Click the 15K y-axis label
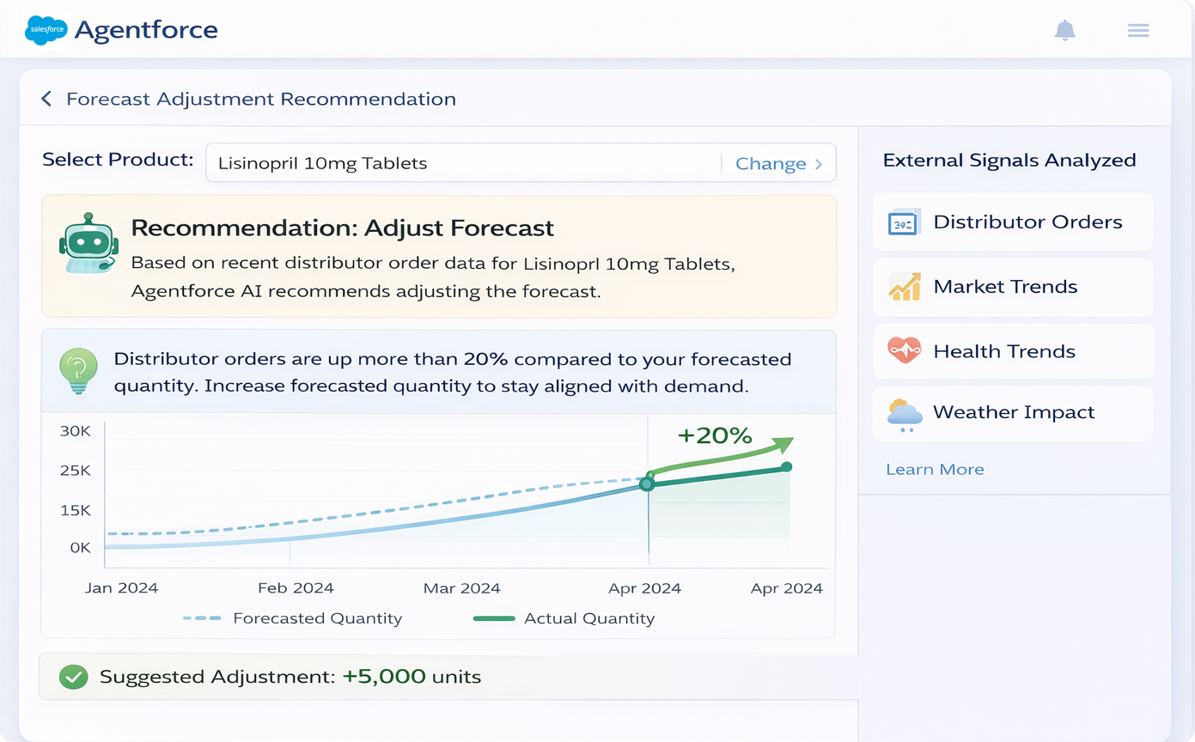The width and height of the screenshot is (1195, 742). tap(76, 510)
